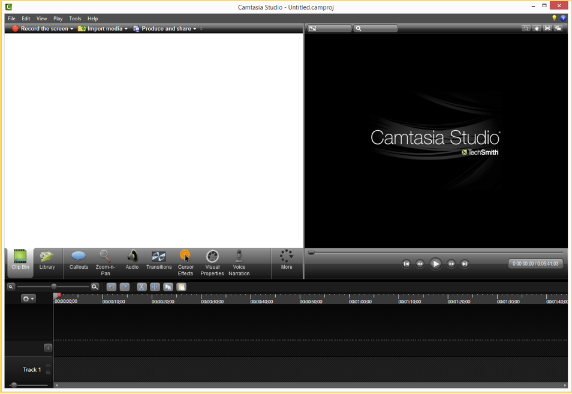
Task: Open the File menu
Action: 11,19
